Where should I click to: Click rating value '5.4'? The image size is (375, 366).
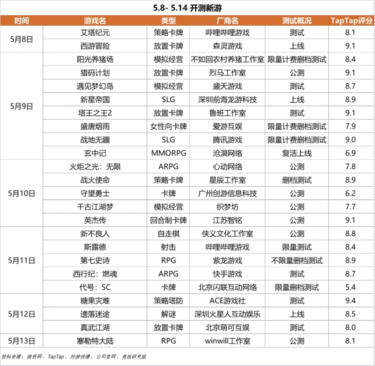(350, 287)
